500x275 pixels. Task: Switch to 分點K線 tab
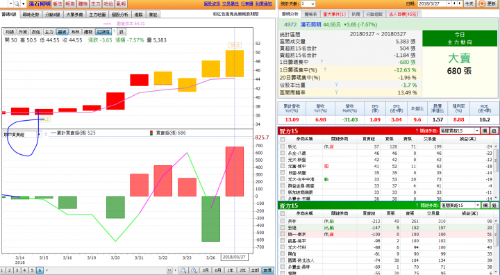(52, 15)
